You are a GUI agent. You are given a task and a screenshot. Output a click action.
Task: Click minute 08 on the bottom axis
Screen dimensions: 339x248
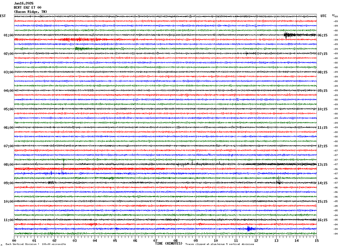click(175, 240)
